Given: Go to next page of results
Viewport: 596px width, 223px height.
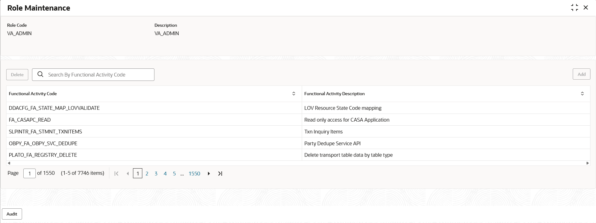Looking at the screenshot, I should [209, 174].
